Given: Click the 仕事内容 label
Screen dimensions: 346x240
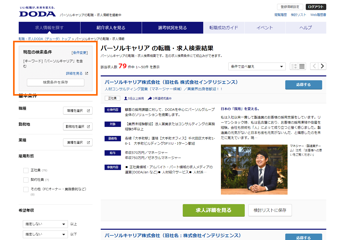Looking at the screenshot, I should pos(113,110).
